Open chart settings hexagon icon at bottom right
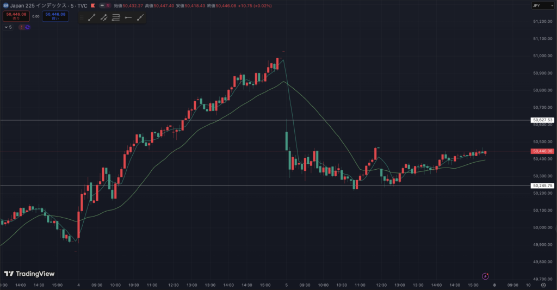The image size is (557, 290). (543, 284)
